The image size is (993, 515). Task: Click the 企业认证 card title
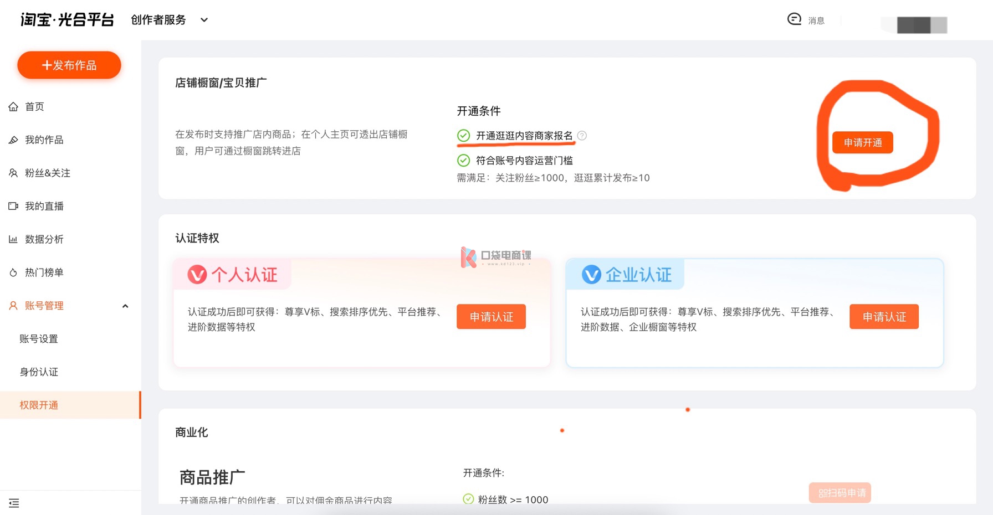click(x=638, y=275)
